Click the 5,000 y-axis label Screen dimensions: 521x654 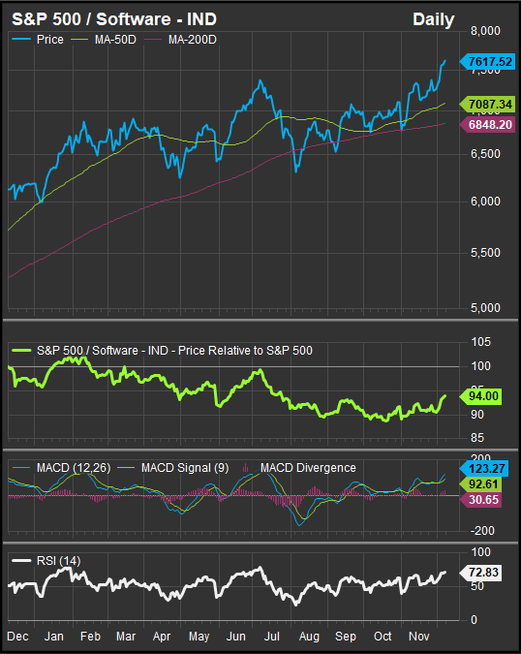point(485,308)
